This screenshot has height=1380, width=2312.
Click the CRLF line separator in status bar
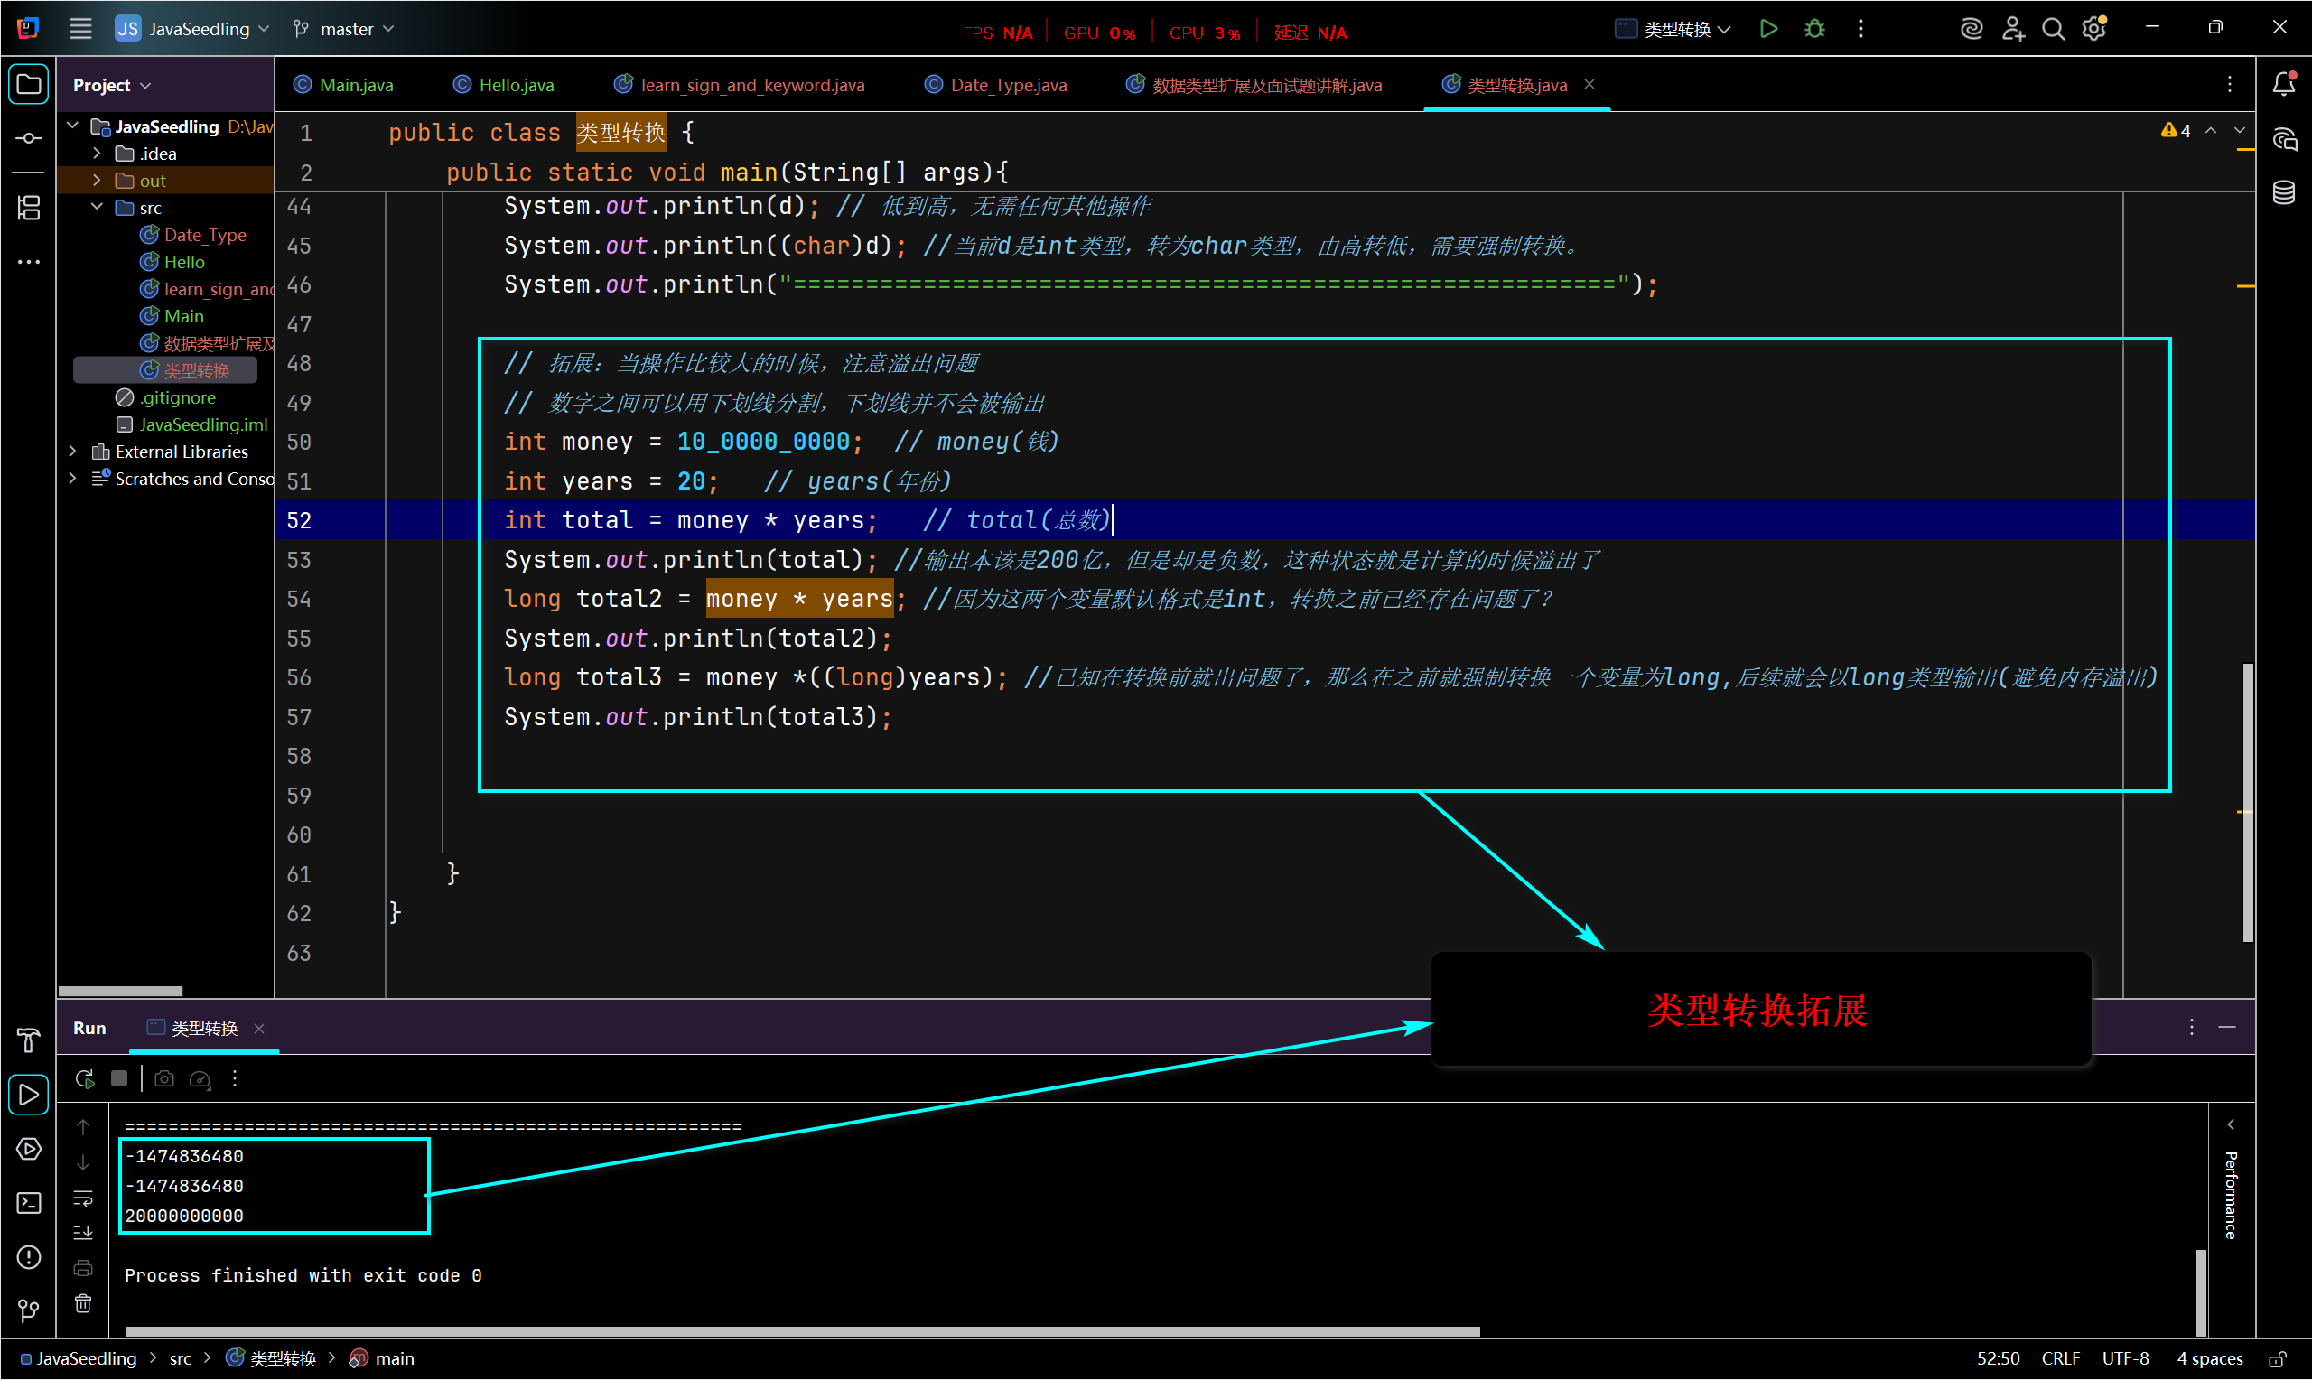point(2060,1358)
